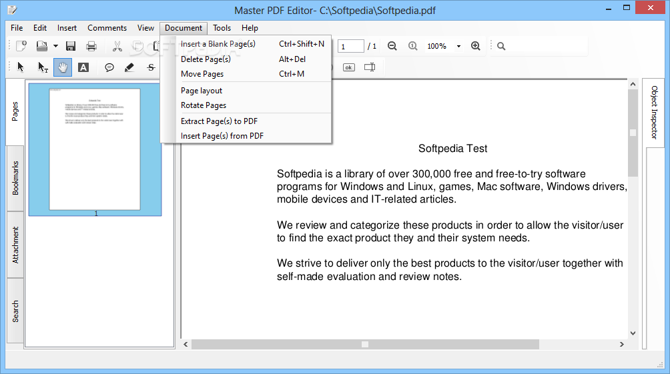Screen dimensions: 670x374
Task: Open the zoom level dropdown arrow
Action: click(x=458, y=46)
